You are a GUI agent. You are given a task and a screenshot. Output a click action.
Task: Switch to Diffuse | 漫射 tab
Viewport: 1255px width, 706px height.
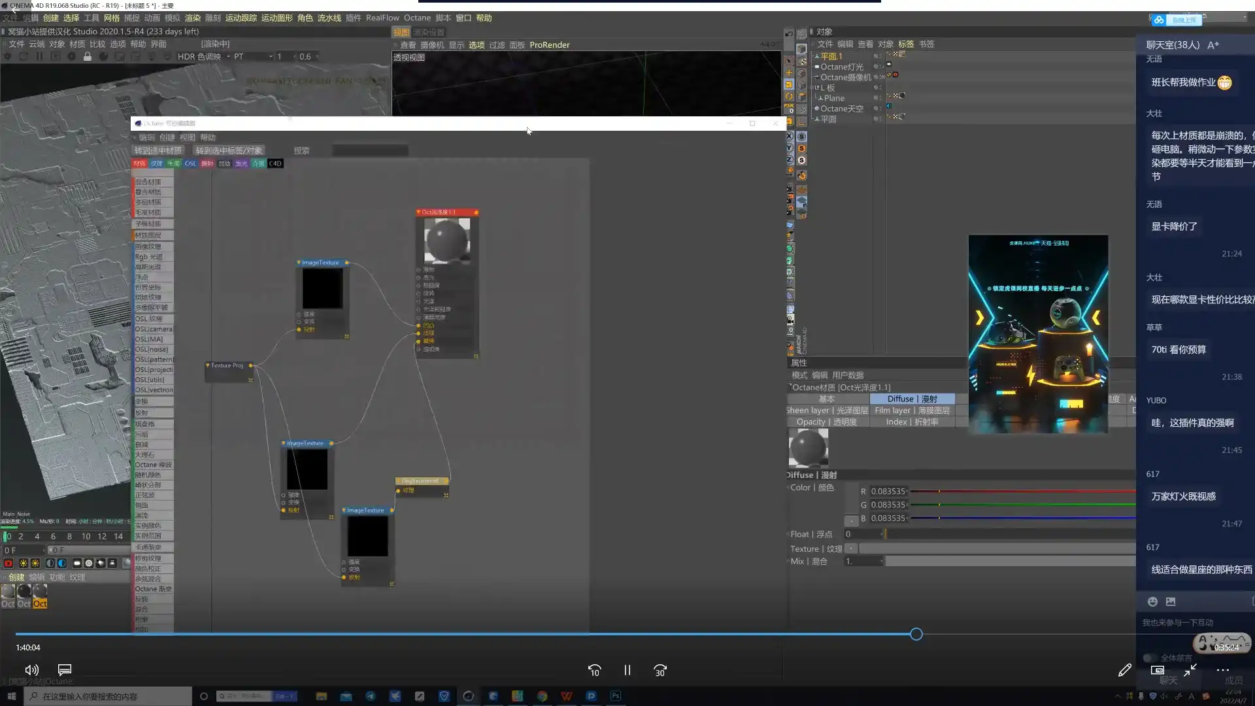912,399
